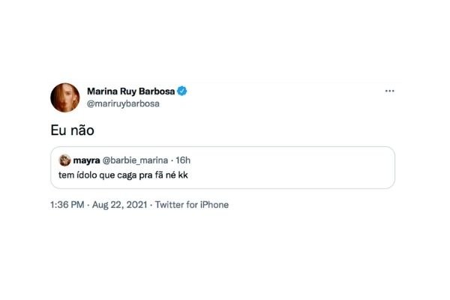Open the Twitter for iPhone source link
Image resolution: width=450 pixels, height=300 pixels.
click(x=192, y=205)
